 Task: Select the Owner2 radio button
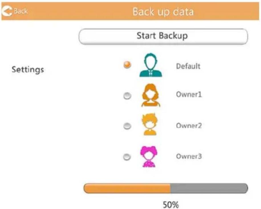point(127,126)
